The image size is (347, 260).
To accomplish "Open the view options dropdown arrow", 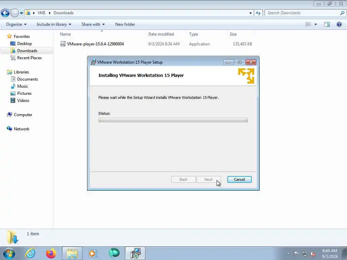I will (x=315, y=24).
